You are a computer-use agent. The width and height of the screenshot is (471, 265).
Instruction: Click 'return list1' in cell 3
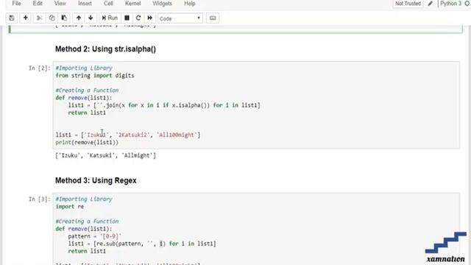point(87,251)
